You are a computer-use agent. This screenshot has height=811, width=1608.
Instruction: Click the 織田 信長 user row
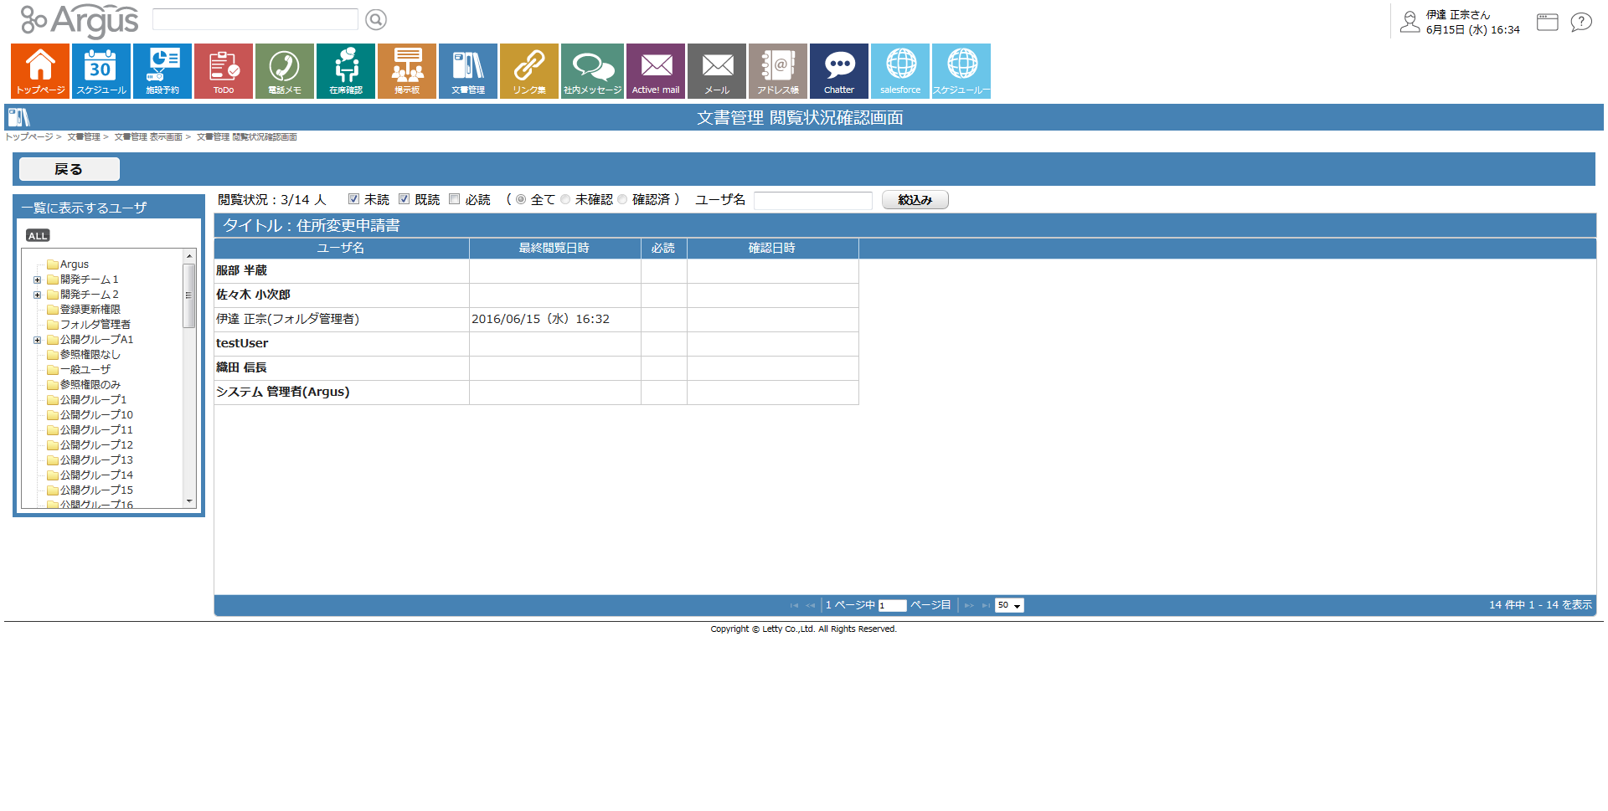(536, 368)
